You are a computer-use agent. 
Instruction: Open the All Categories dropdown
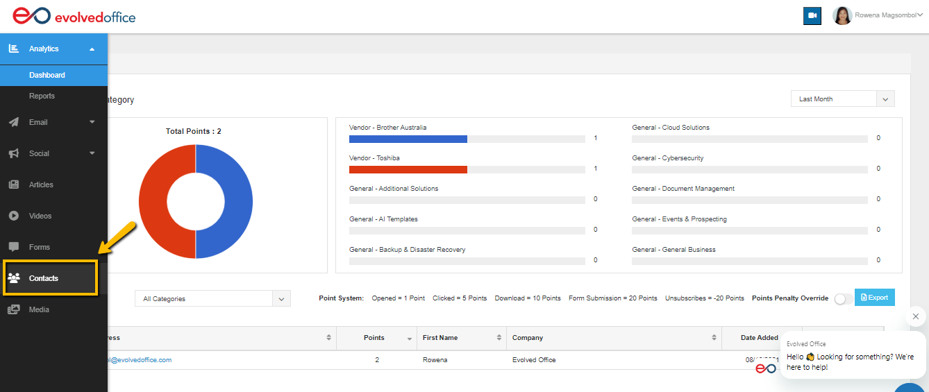[212, 299]
